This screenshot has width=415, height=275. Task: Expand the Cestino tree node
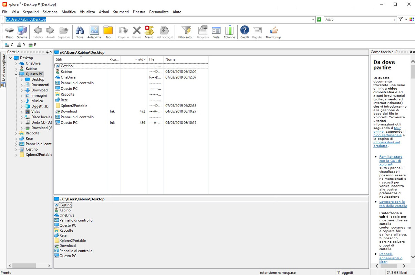tap(16, 150)
